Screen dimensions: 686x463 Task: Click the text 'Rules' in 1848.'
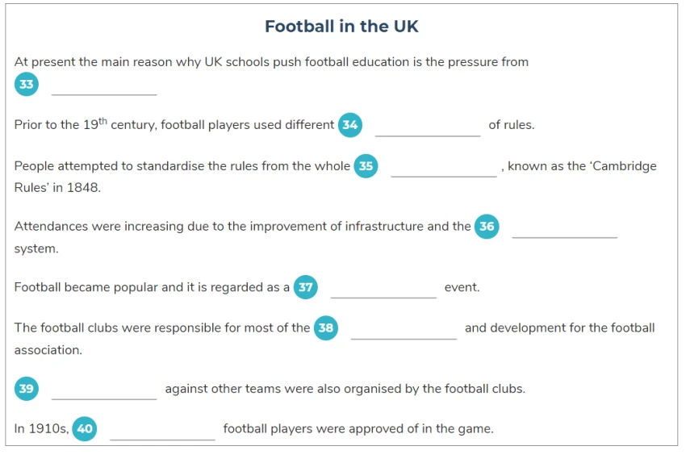[x=58, y=188]
